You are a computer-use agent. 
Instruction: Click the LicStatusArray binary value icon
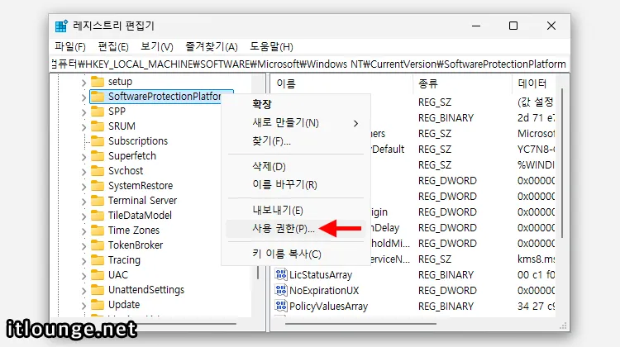[x=281, y=274]
